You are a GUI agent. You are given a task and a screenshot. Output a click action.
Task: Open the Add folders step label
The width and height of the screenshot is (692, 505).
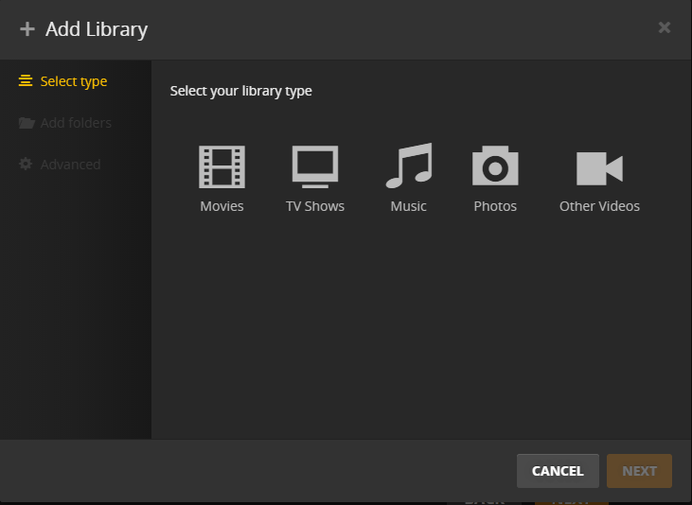pos(76,123)
